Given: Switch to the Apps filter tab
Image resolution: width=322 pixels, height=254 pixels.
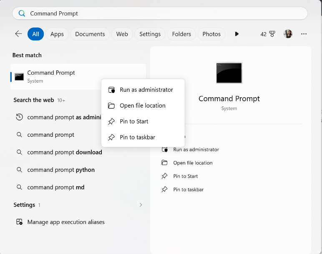Looking at the screenshot, I should coord(57,34).
